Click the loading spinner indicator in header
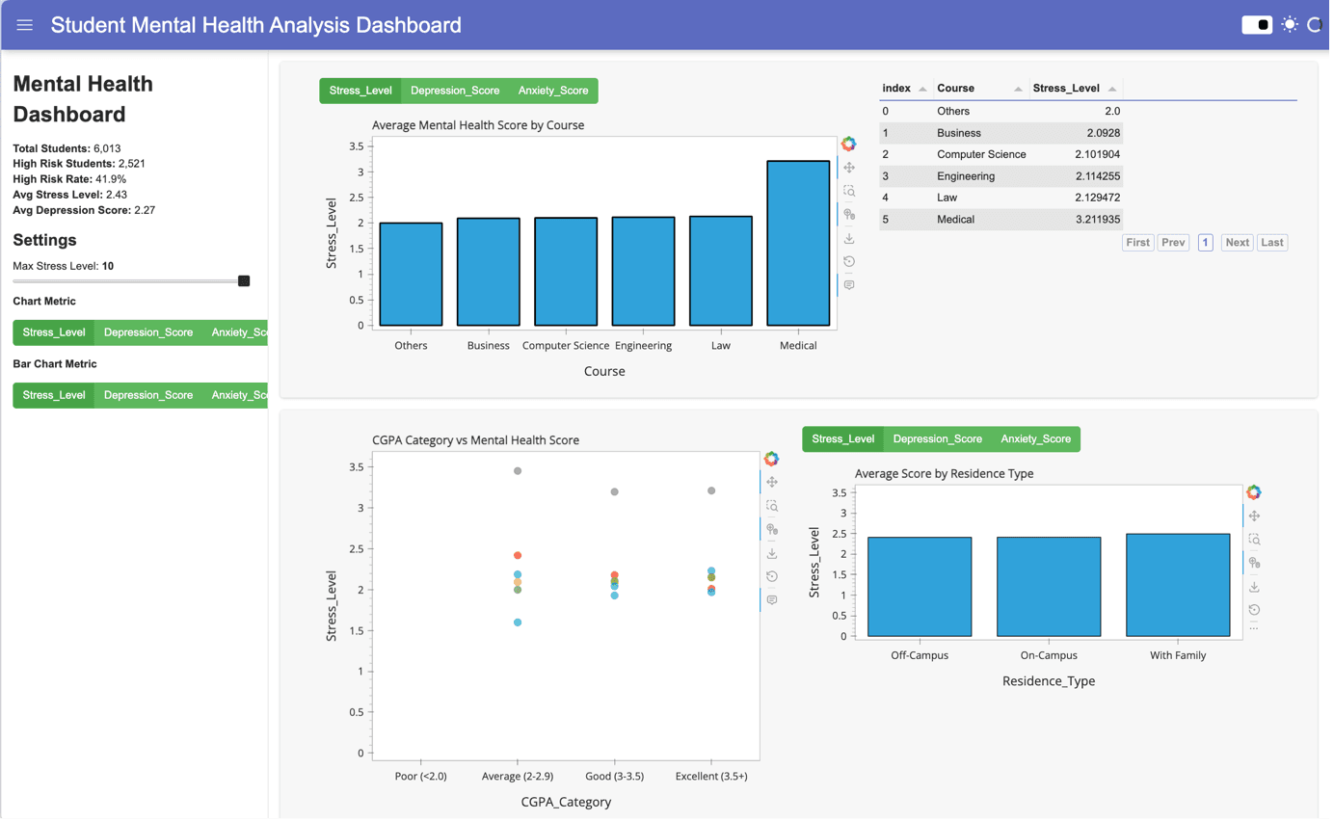 tap(1318, 25)
